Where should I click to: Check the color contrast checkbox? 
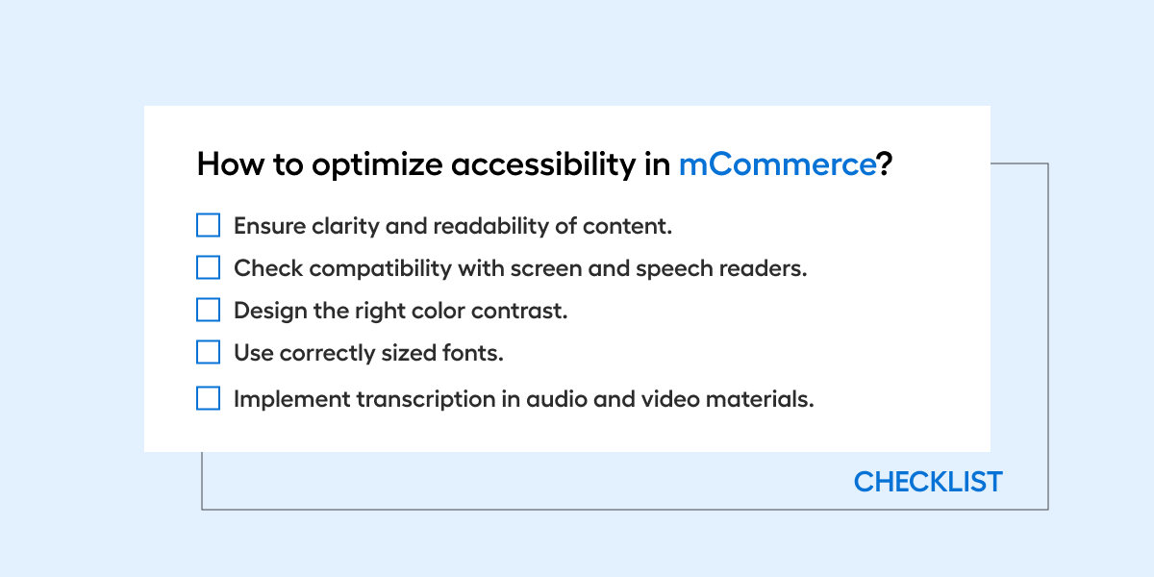point(209,310)
